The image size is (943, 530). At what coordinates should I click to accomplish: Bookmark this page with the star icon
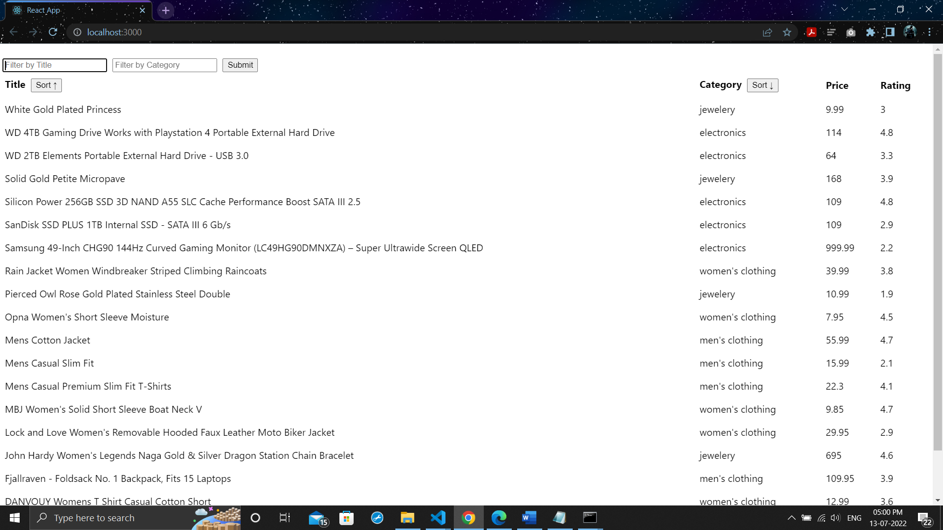[787, 32]
